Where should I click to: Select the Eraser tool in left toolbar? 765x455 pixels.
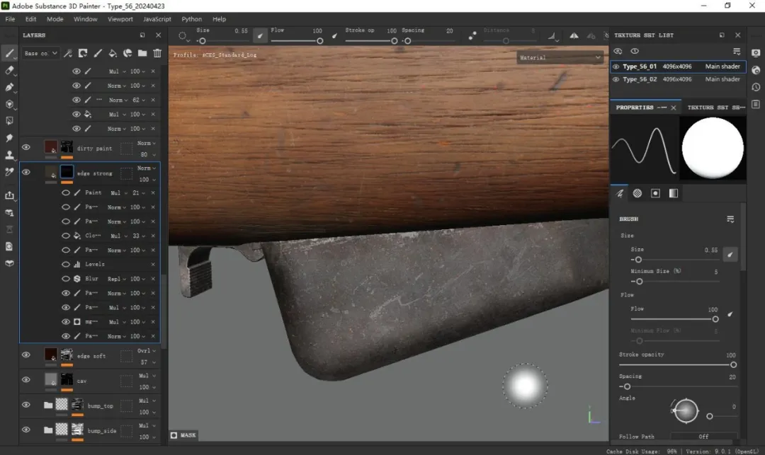(9, 71)
